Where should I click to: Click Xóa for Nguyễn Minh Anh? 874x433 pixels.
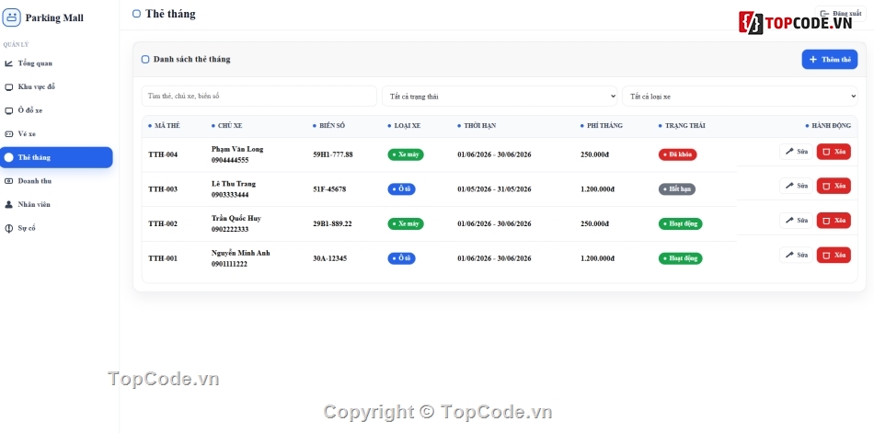click(834, 255)
